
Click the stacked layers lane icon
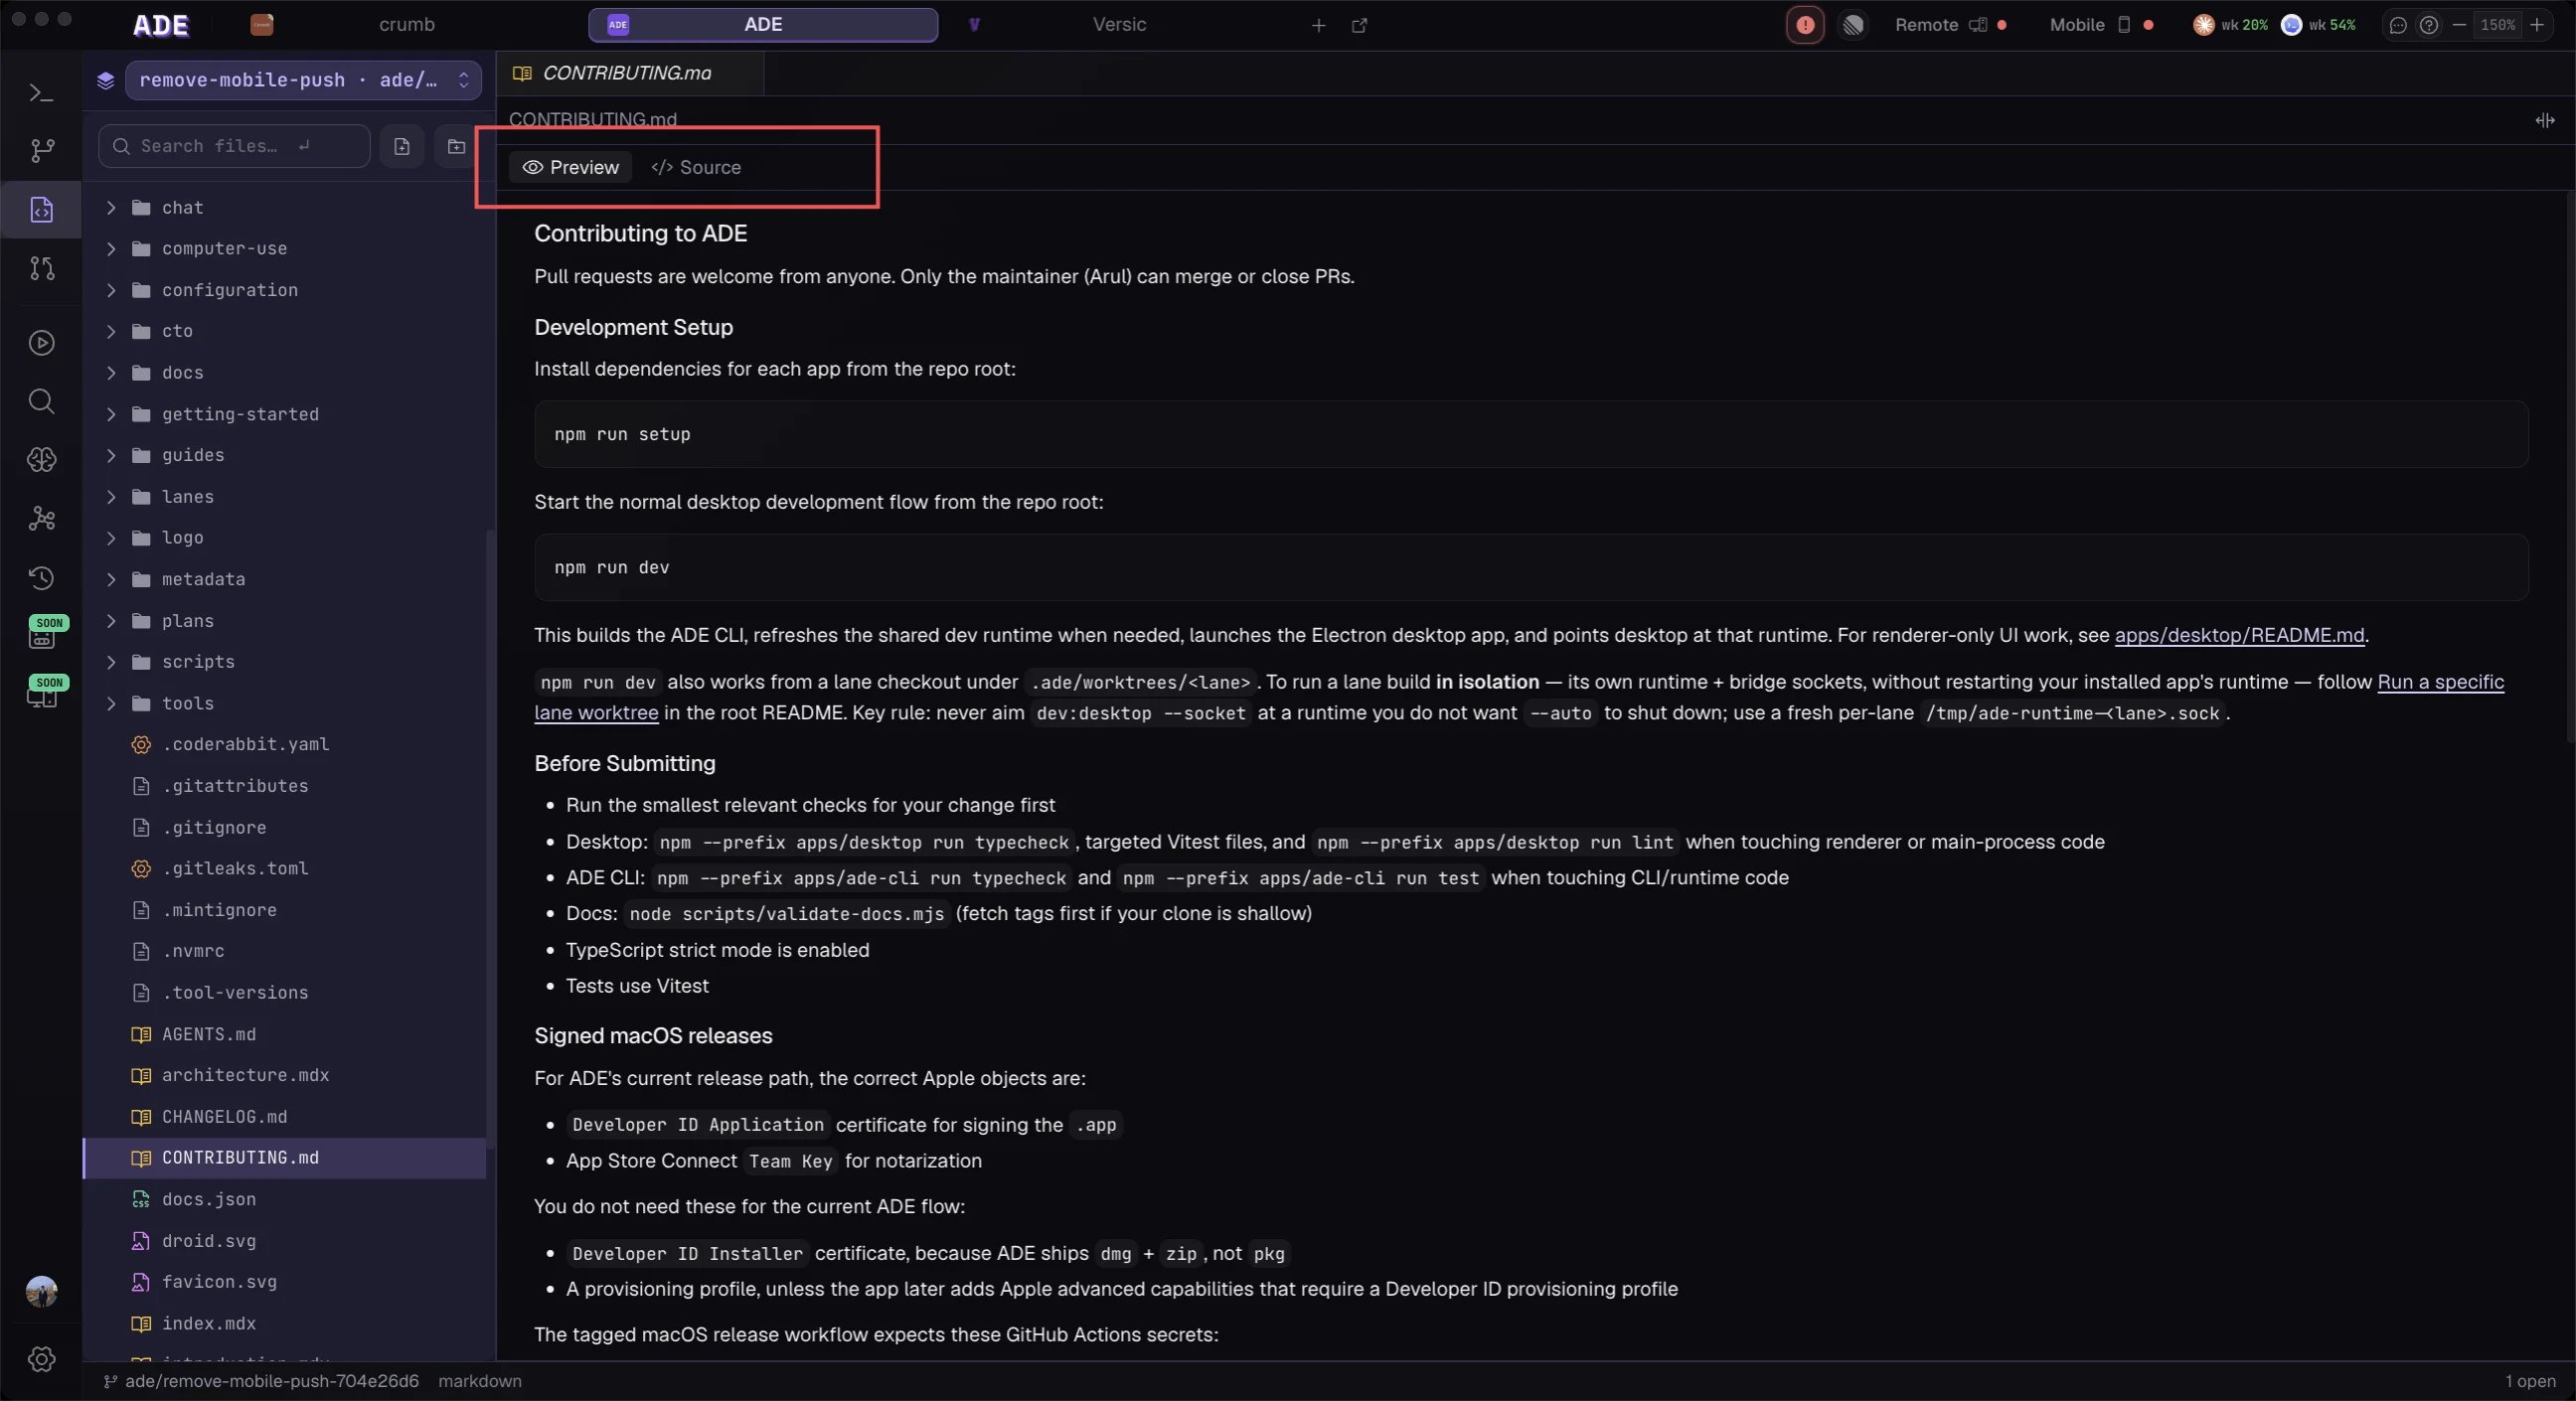point(106,80)
